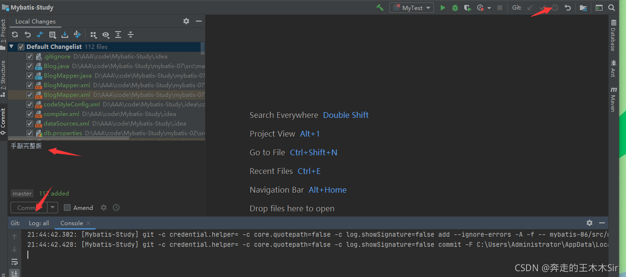Viewport: 626px width, 277px height.
Task: Start debugging with the green bug icon
Action: pos(455,8)
